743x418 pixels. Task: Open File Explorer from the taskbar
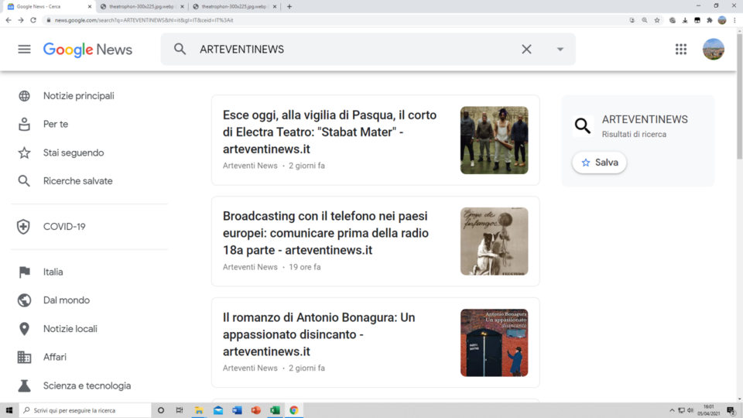tap(199, 410)
